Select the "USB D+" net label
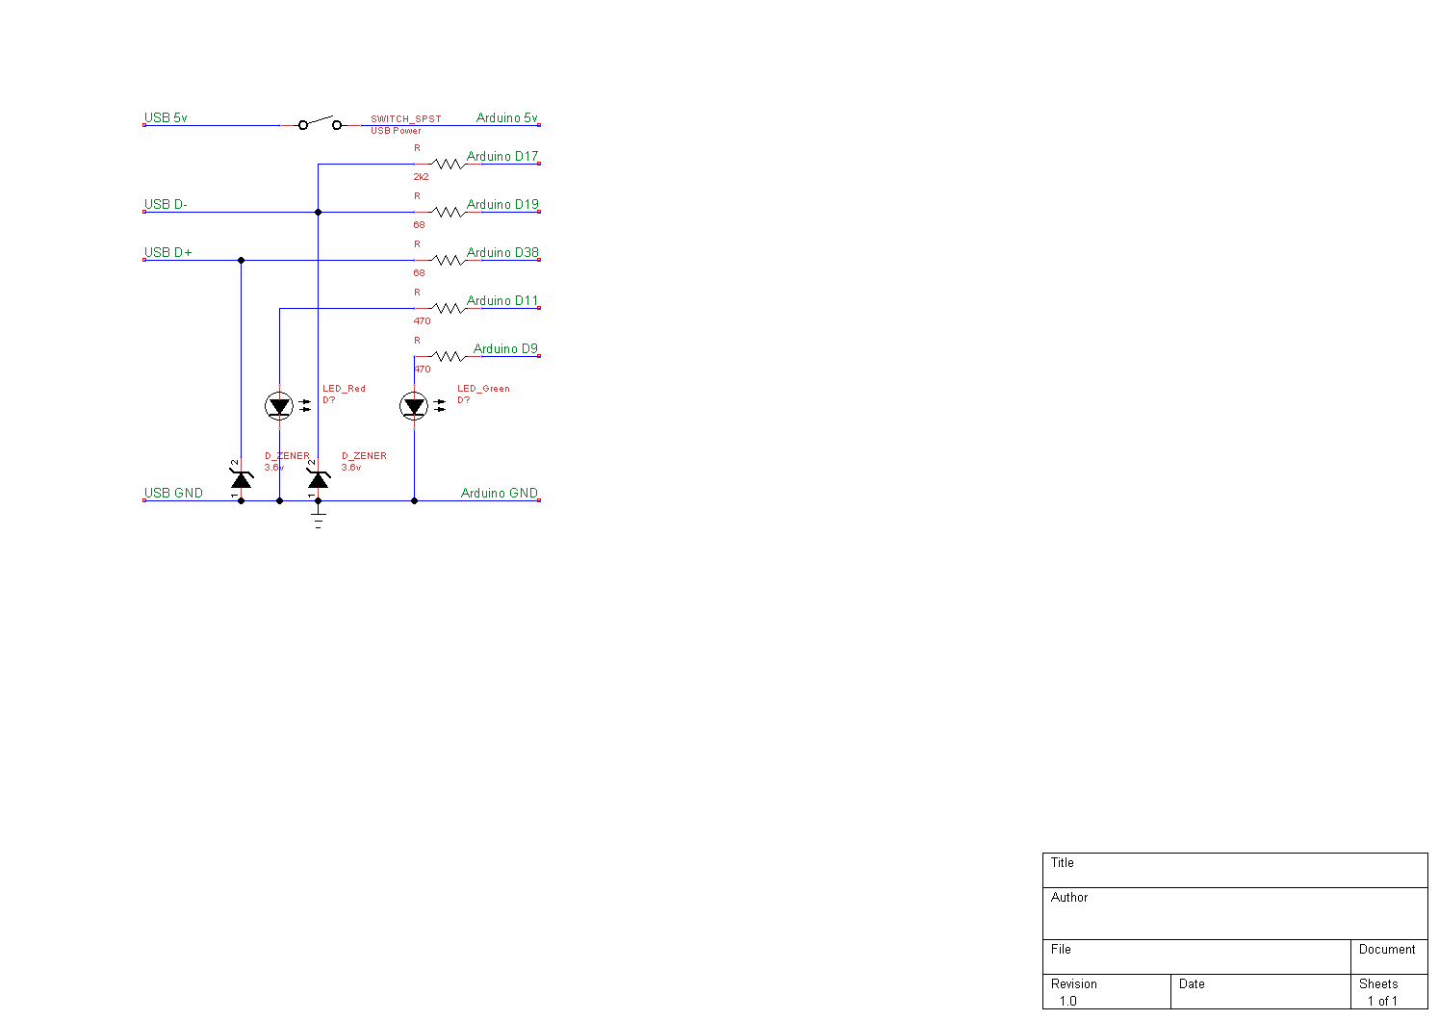Viewport: 1439px width, 1020px height. 168,252
